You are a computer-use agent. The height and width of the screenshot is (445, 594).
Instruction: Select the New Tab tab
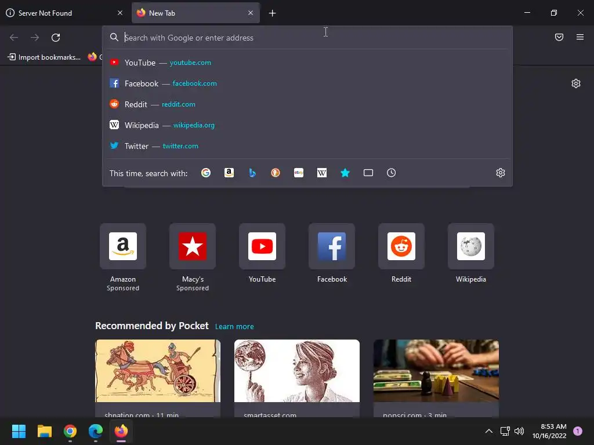195,13
